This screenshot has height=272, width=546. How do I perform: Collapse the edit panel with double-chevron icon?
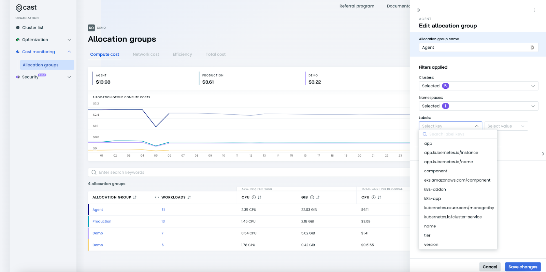click(x=419, y=10)
